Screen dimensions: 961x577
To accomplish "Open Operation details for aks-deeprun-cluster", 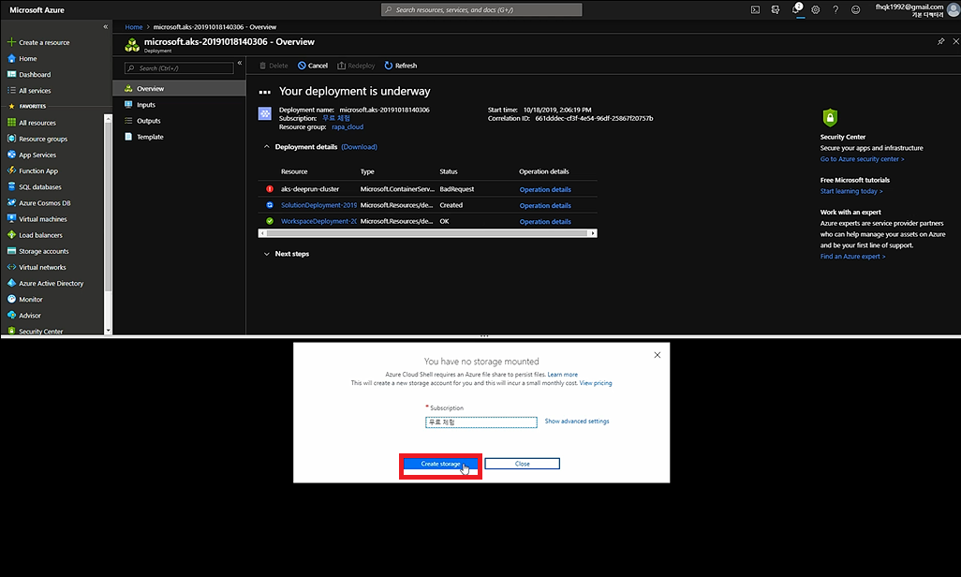I will tap(545, 189).
